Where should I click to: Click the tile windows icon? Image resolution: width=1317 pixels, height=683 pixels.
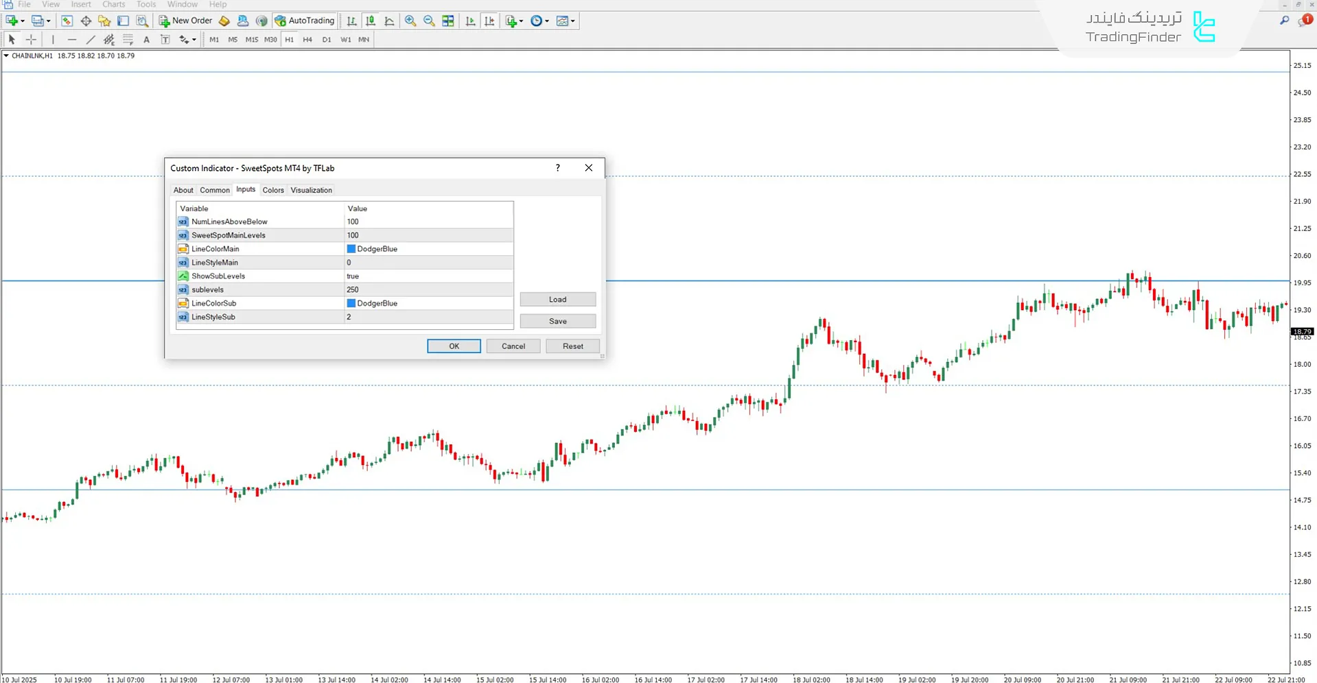coord(448,21)
